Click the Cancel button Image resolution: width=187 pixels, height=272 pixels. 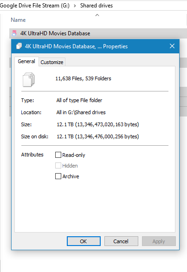[x=121, y=241]
